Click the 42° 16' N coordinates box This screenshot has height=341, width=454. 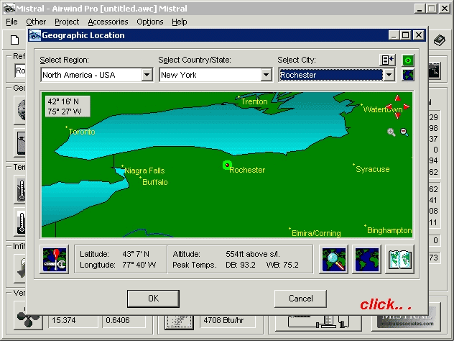(68, 106)
